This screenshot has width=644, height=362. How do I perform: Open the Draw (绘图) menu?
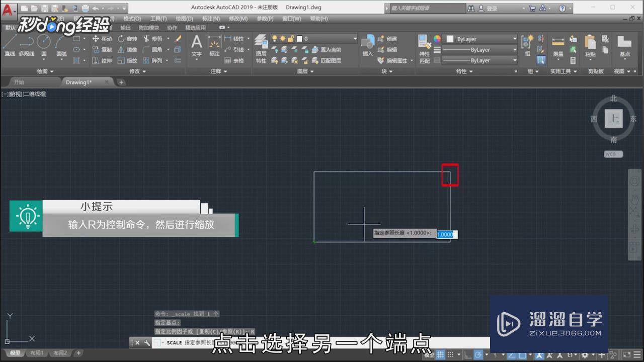click(185, 19)
